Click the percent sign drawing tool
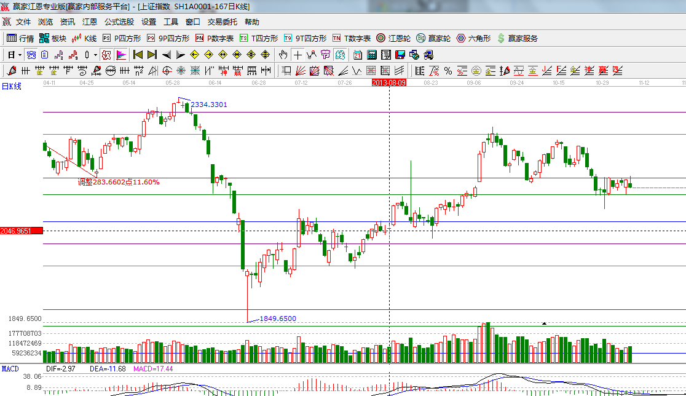 pos(448,71)
